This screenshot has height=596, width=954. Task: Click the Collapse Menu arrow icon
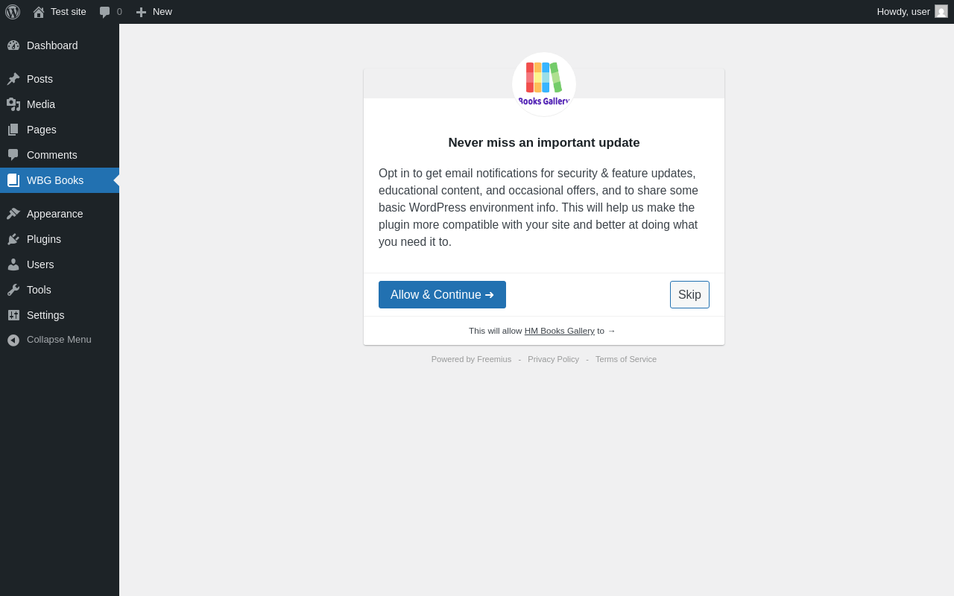pyautogui.click(x=13, y=340)
